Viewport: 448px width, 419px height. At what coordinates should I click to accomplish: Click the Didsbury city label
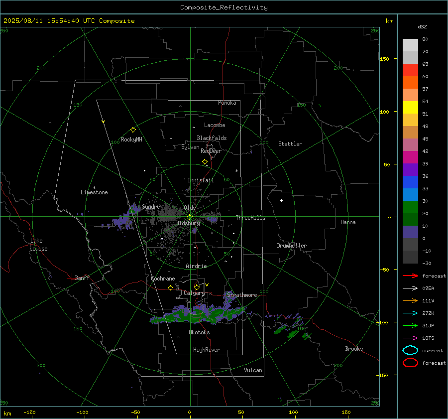pyautogui.click(x=188, y=223)
